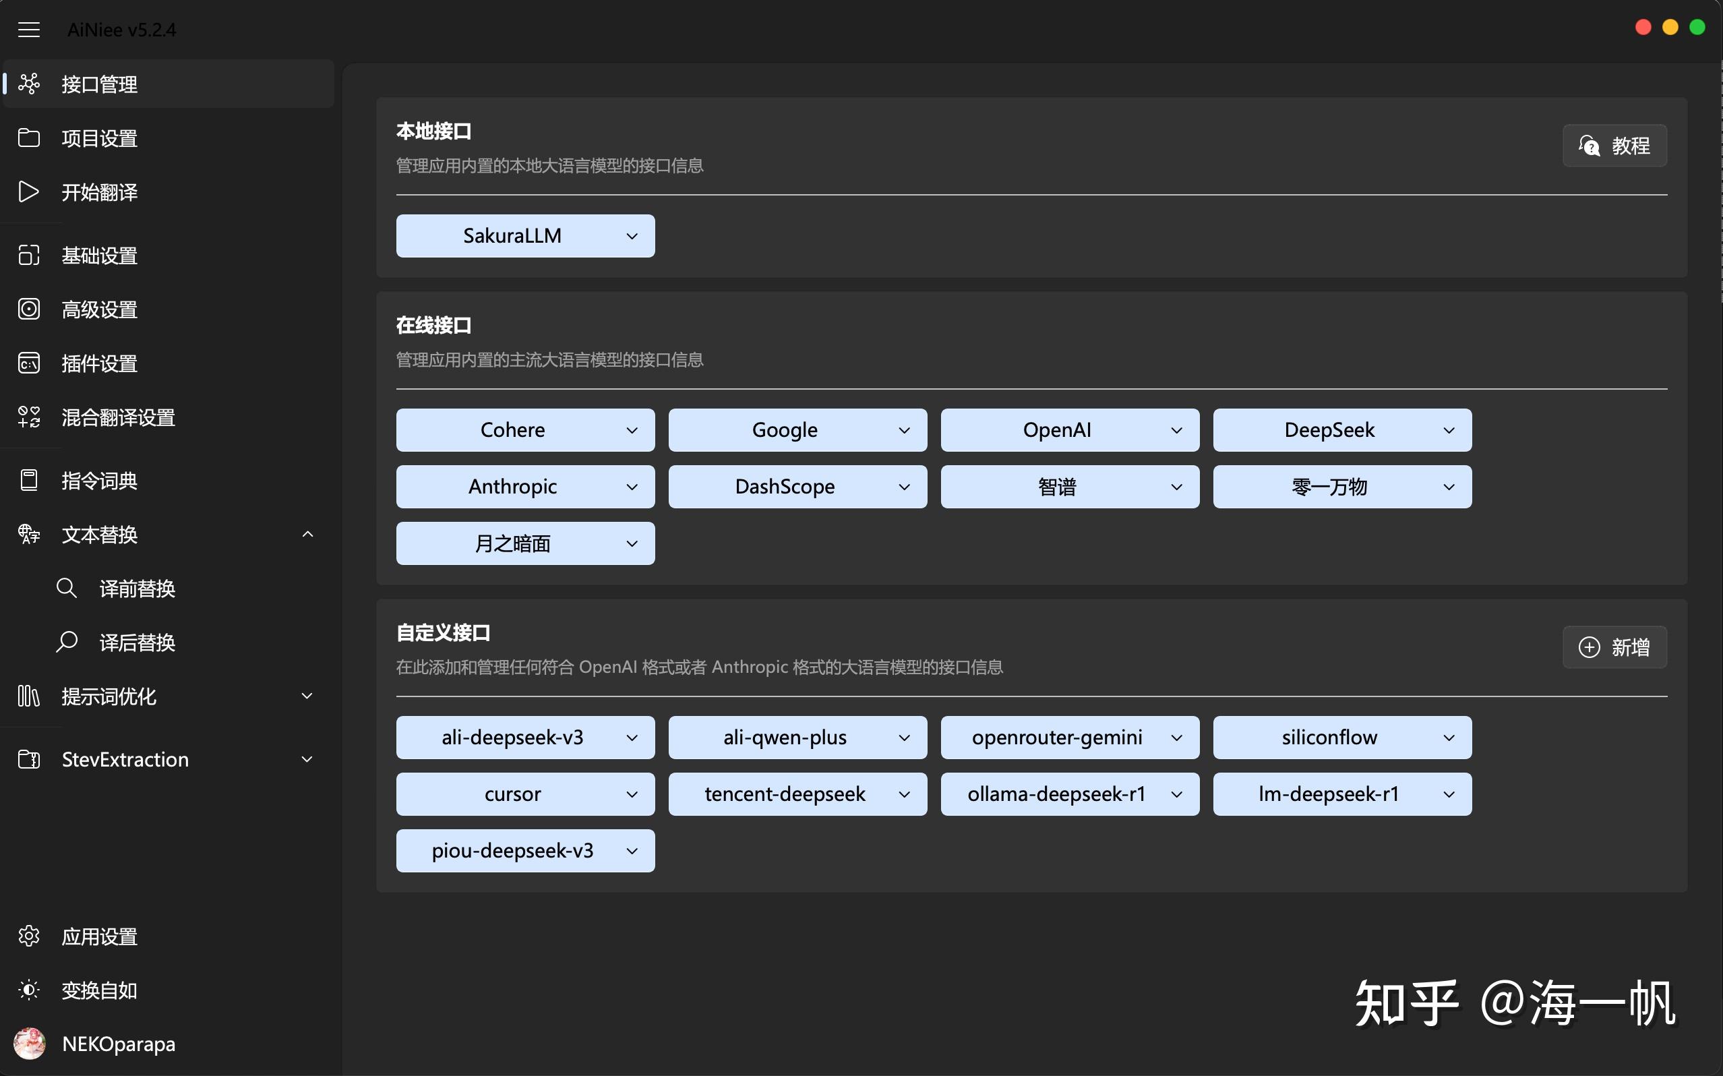Screen dimensions: 1723x1076
Task: Select 译后替换 sub-item
Action: (169, 642)
